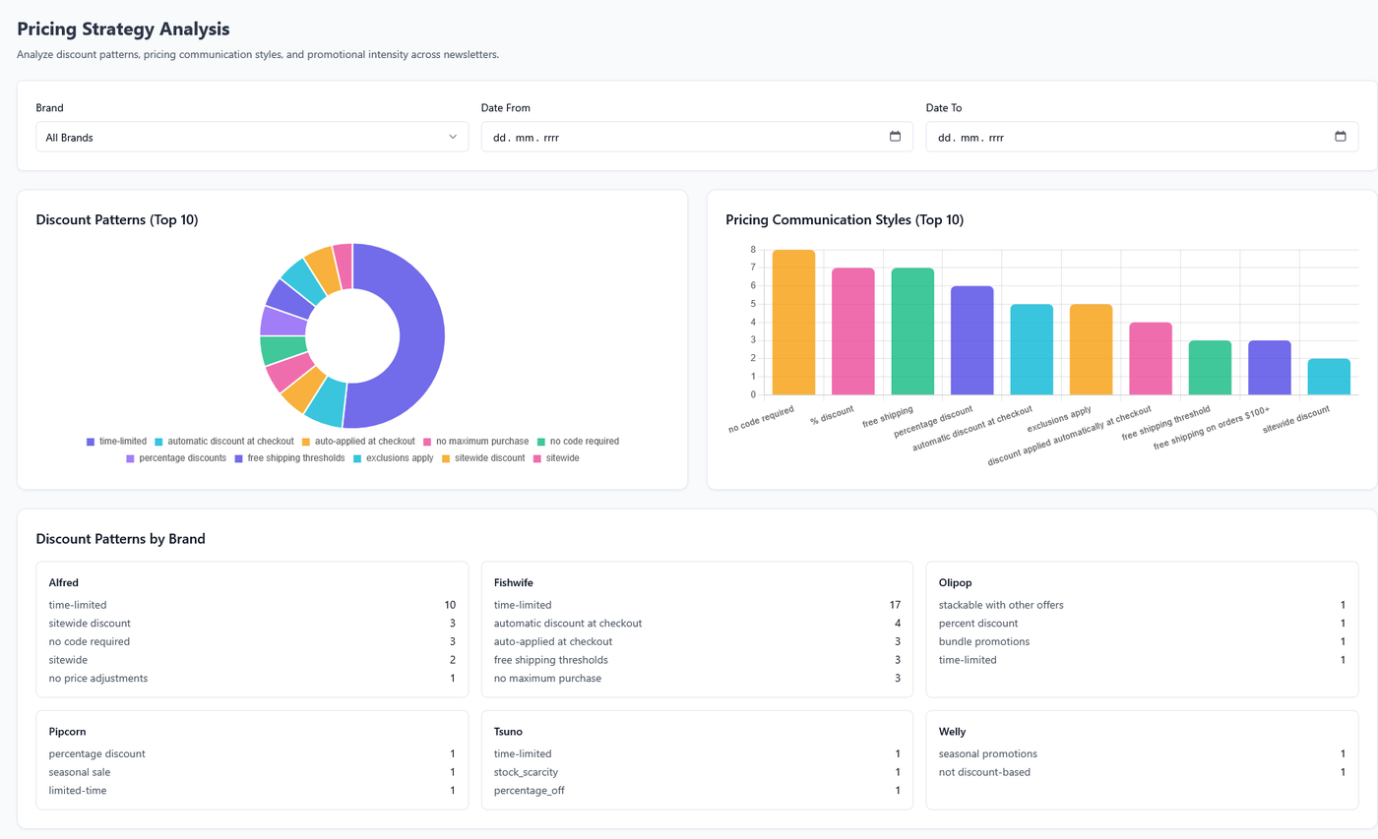Click the purple 'percentage discount' bar

[971, 340]
